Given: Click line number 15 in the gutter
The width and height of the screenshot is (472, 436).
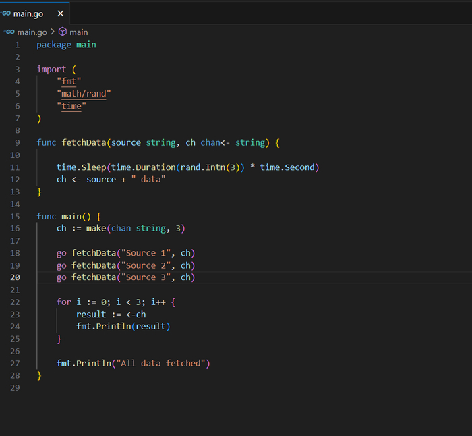Looking at the screenshot, I should pyautogui.click(x=15, y=216).
